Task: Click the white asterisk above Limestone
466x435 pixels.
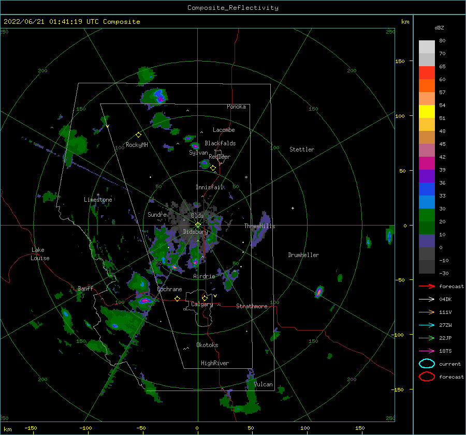Action: click(x=98, y=195)
